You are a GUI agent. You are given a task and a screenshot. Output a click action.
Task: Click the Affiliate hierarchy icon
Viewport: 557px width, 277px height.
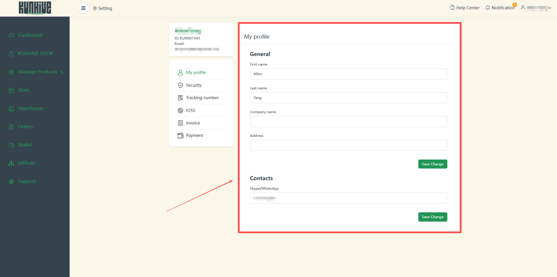(11, 163)
